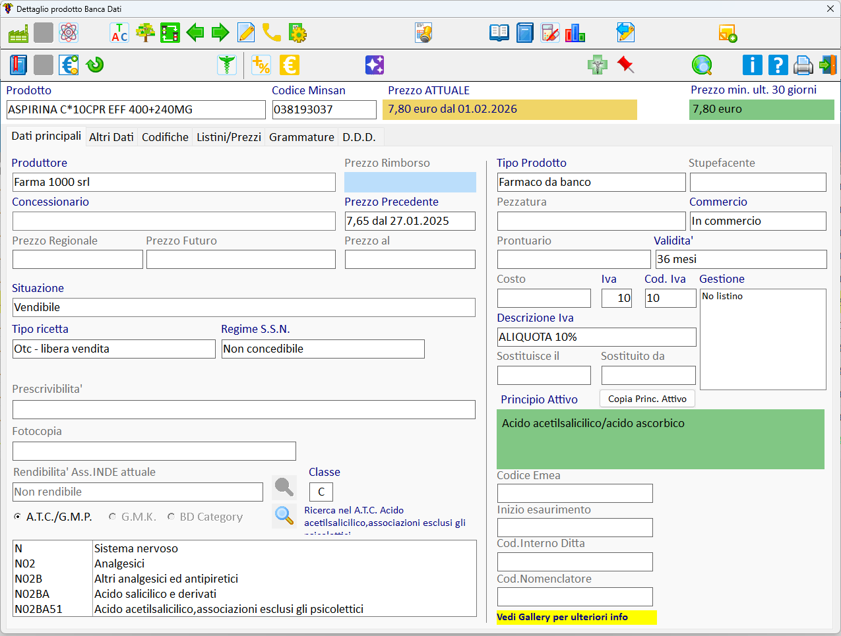Open the Grammature tab
Screen dimensions: 841x636
click(301, 137)
